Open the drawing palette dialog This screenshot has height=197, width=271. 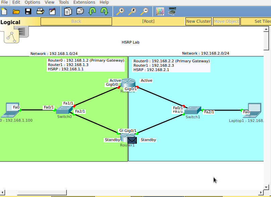[160, 11]
